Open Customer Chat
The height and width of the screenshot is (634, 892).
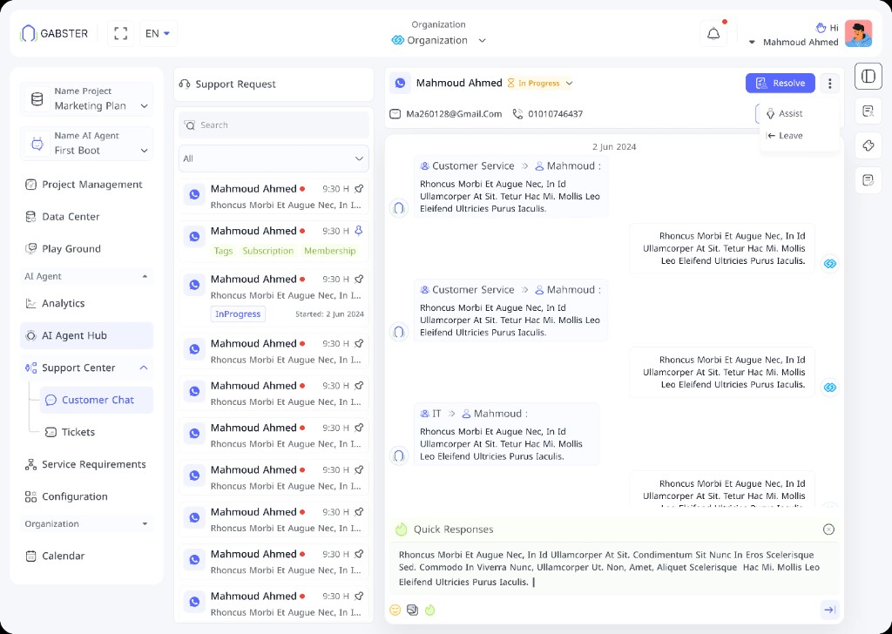[x=97, y=400]
